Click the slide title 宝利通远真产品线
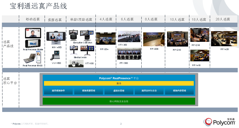Screen dimensions: 239x128 coord(38,6)
